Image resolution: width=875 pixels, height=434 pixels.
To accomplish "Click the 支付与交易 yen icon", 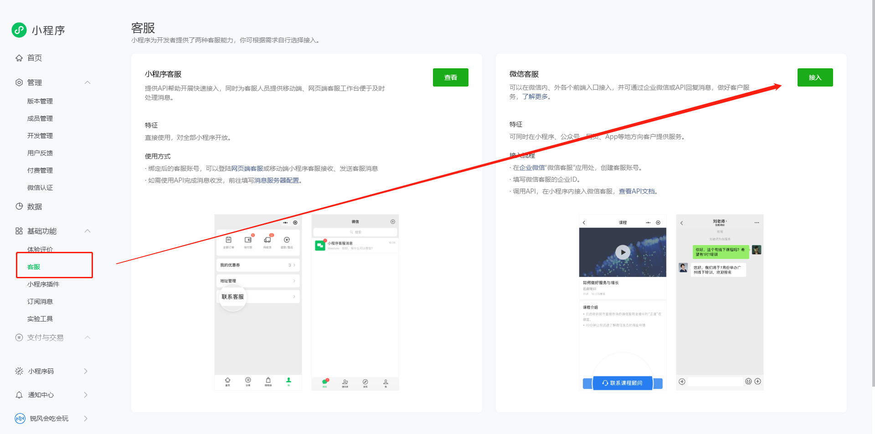I will coord(19,337).
